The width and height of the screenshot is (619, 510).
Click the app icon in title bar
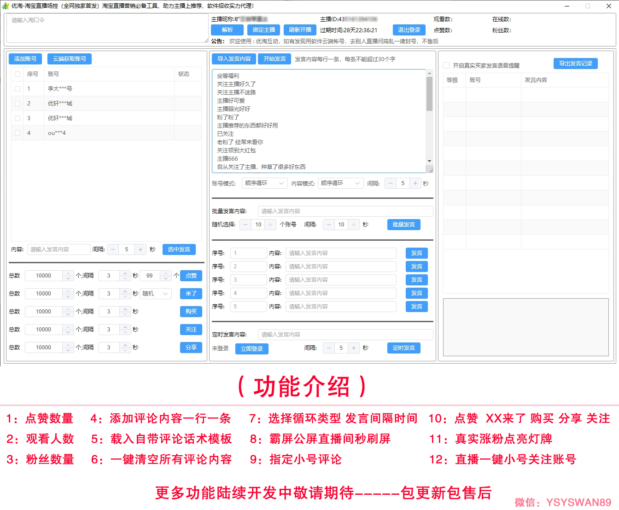pyautogui.click(x=6, y=6)
